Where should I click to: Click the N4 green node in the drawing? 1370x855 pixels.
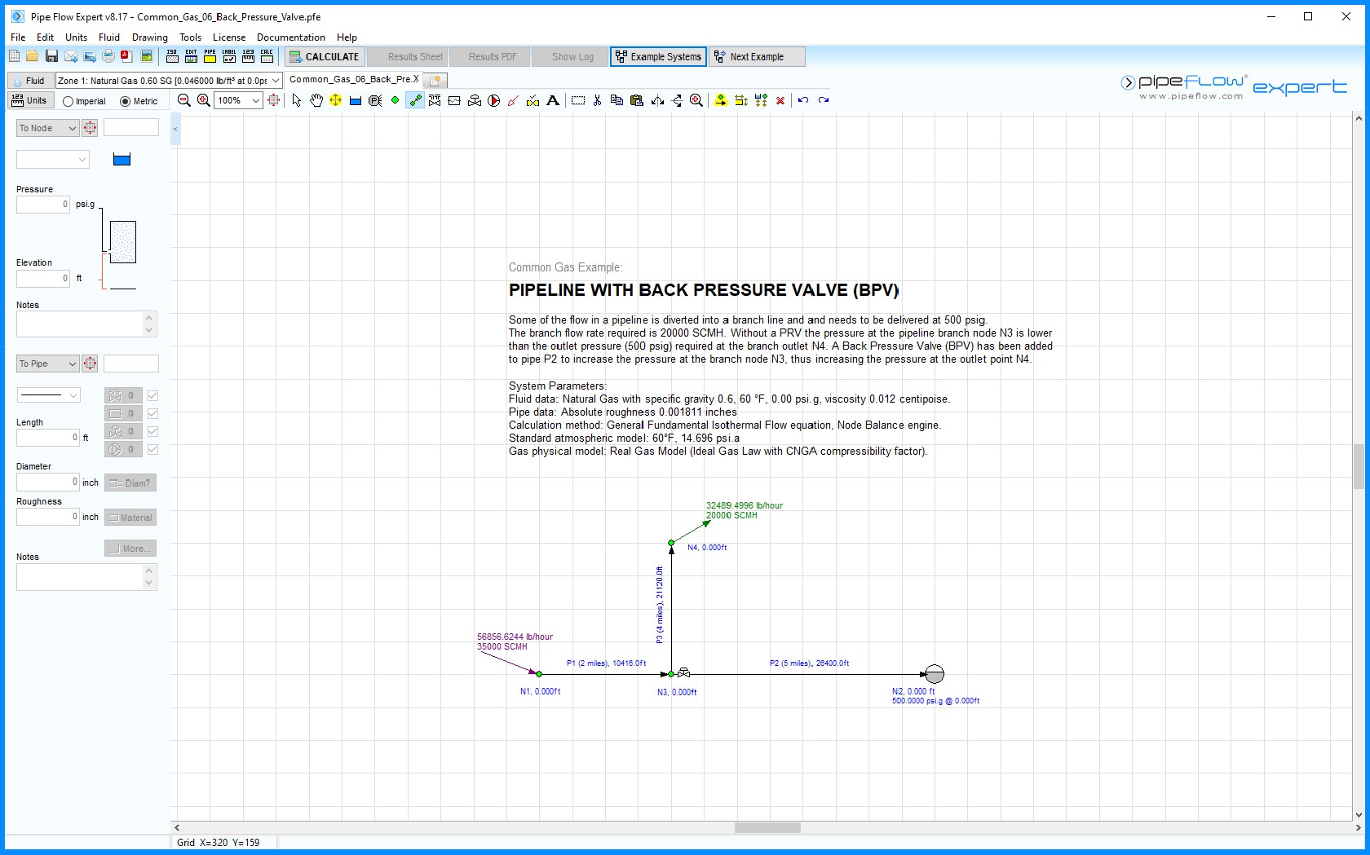pyautogui.click(x=671, y=543)
